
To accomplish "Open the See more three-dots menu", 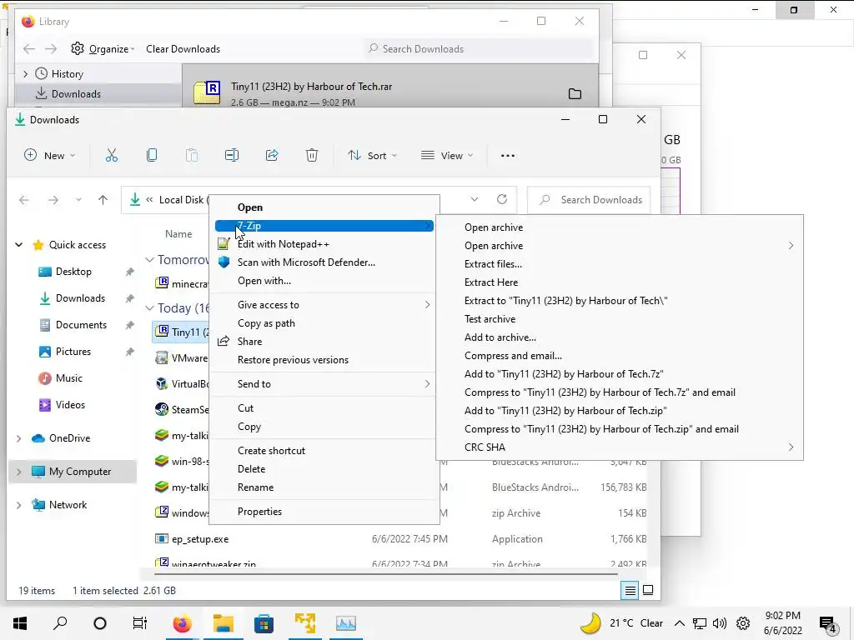I will tap(508, 156).
